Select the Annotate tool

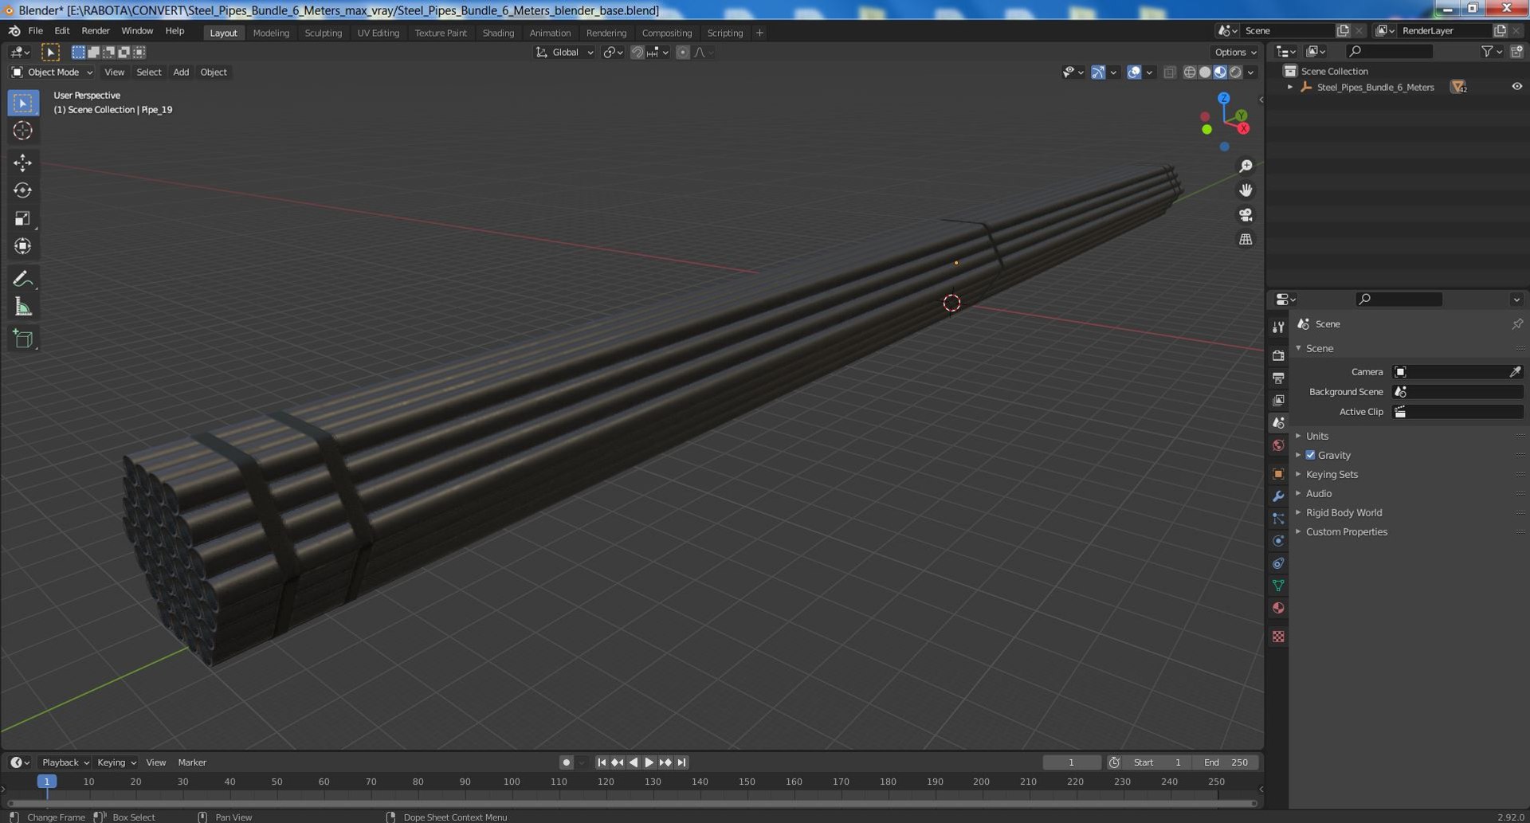pyautogui.click(x=22, y=279)
